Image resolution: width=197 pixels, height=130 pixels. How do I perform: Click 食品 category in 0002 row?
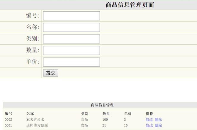pyautogui.click(x=84, y=119)
